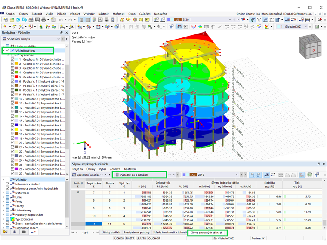
Task: Open Přejít na menu in table panel
Action: click(x=77, y=169)
